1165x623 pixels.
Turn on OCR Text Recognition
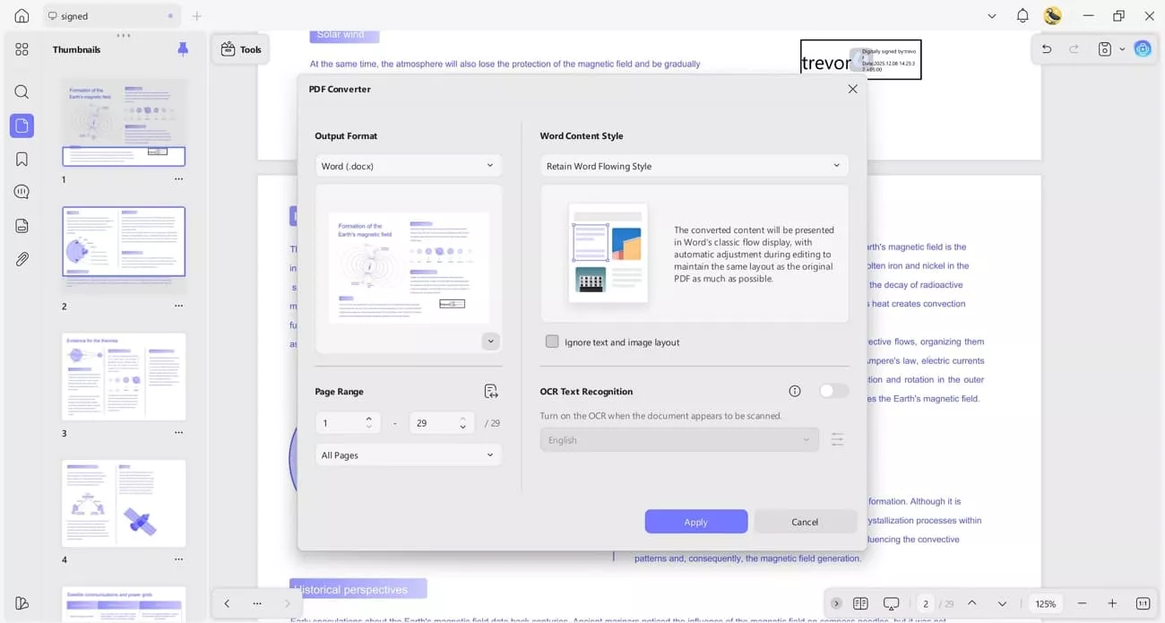tap(833, 391)
